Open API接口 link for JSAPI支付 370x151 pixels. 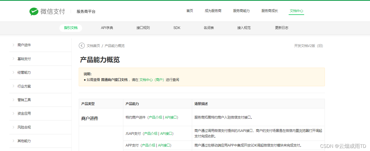point(166,133)
